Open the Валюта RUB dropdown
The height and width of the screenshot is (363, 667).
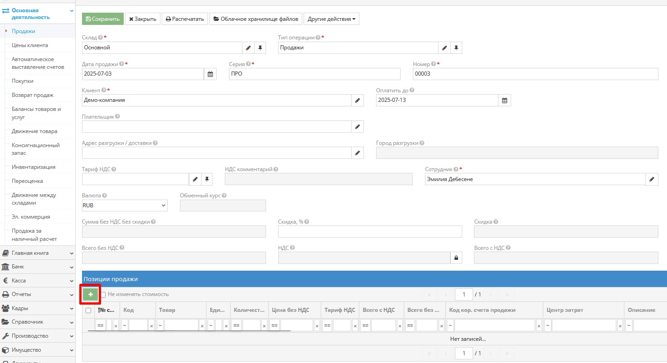[x=125, y=205]
